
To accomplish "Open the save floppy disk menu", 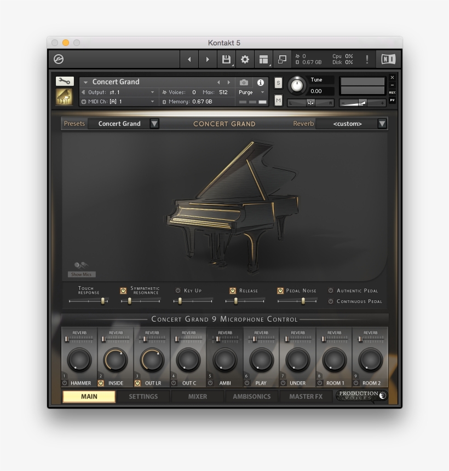I will click(226, 60).
